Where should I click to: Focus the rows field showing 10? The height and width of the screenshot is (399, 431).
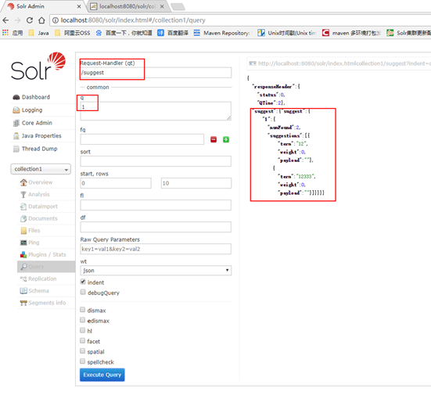(x=196, y=183)
